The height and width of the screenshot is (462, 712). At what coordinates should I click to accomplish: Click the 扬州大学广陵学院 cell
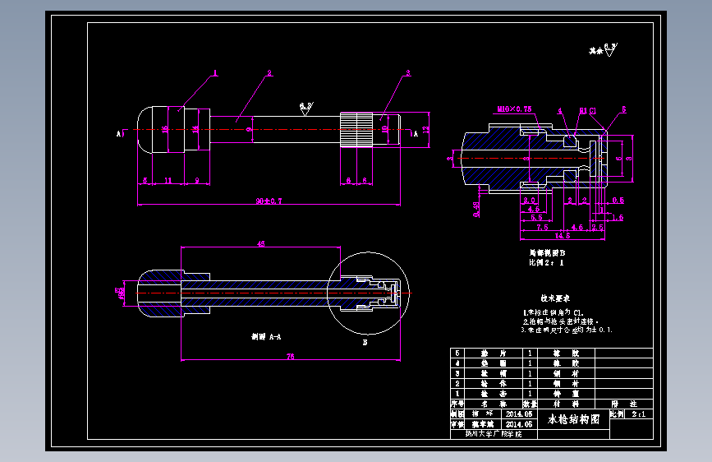[x=494, y=434]
